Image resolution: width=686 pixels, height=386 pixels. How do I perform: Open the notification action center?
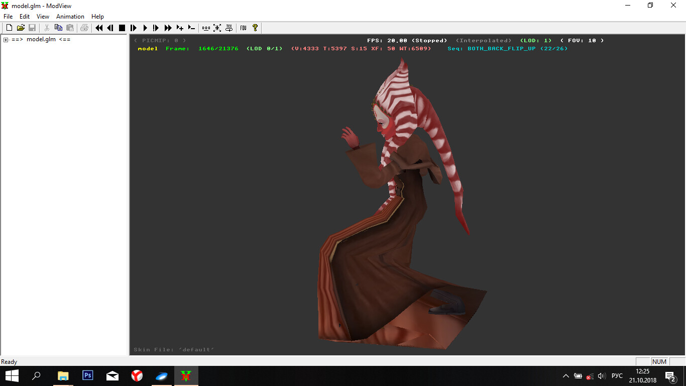point(670,376)
